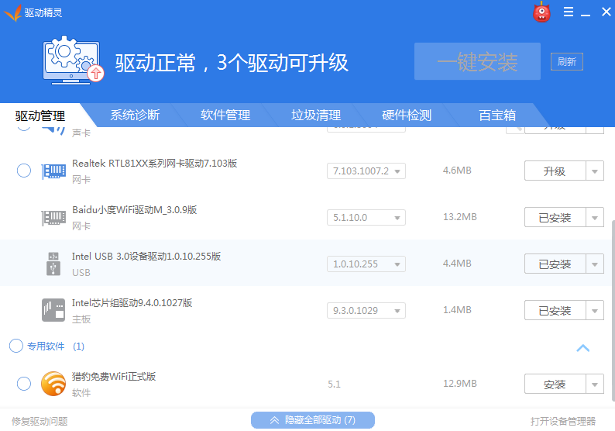The height and width of the screenshot is (431, 615).
Task: Open the 硬件检测 tab
Action: pyautogui.click(x=407, y=116)
